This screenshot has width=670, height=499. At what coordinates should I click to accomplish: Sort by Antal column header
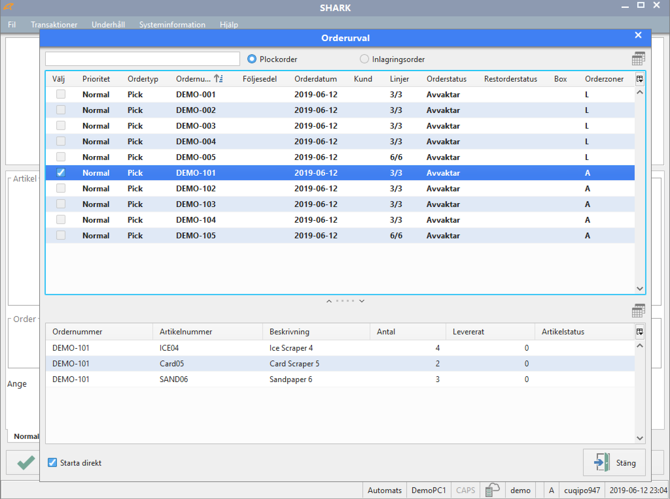408,331
